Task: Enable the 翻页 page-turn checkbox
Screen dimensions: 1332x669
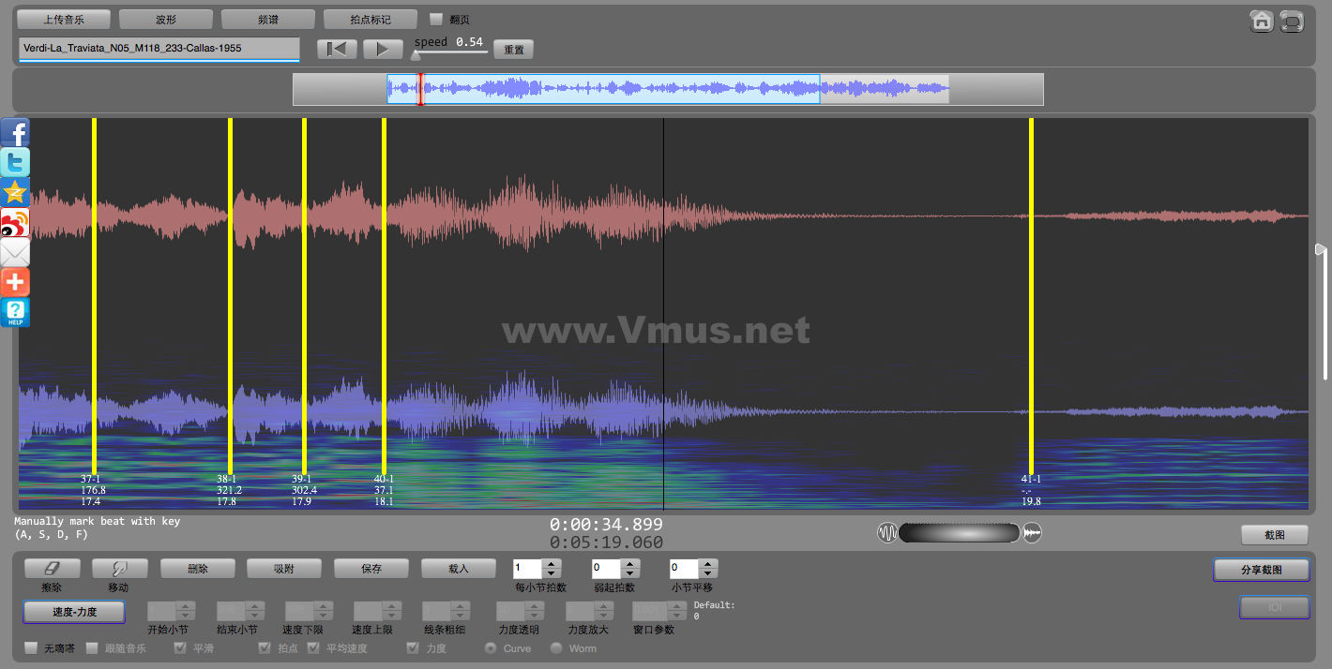Action: tap(436, 19)
